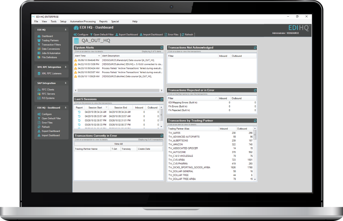Click View All in Transactions Currently in Error

tap(118, 144)
